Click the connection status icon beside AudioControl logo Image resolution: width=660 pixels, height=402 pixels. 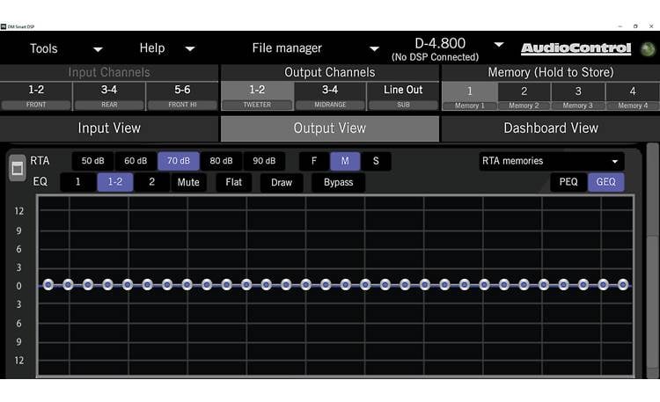tap(649, 48)
